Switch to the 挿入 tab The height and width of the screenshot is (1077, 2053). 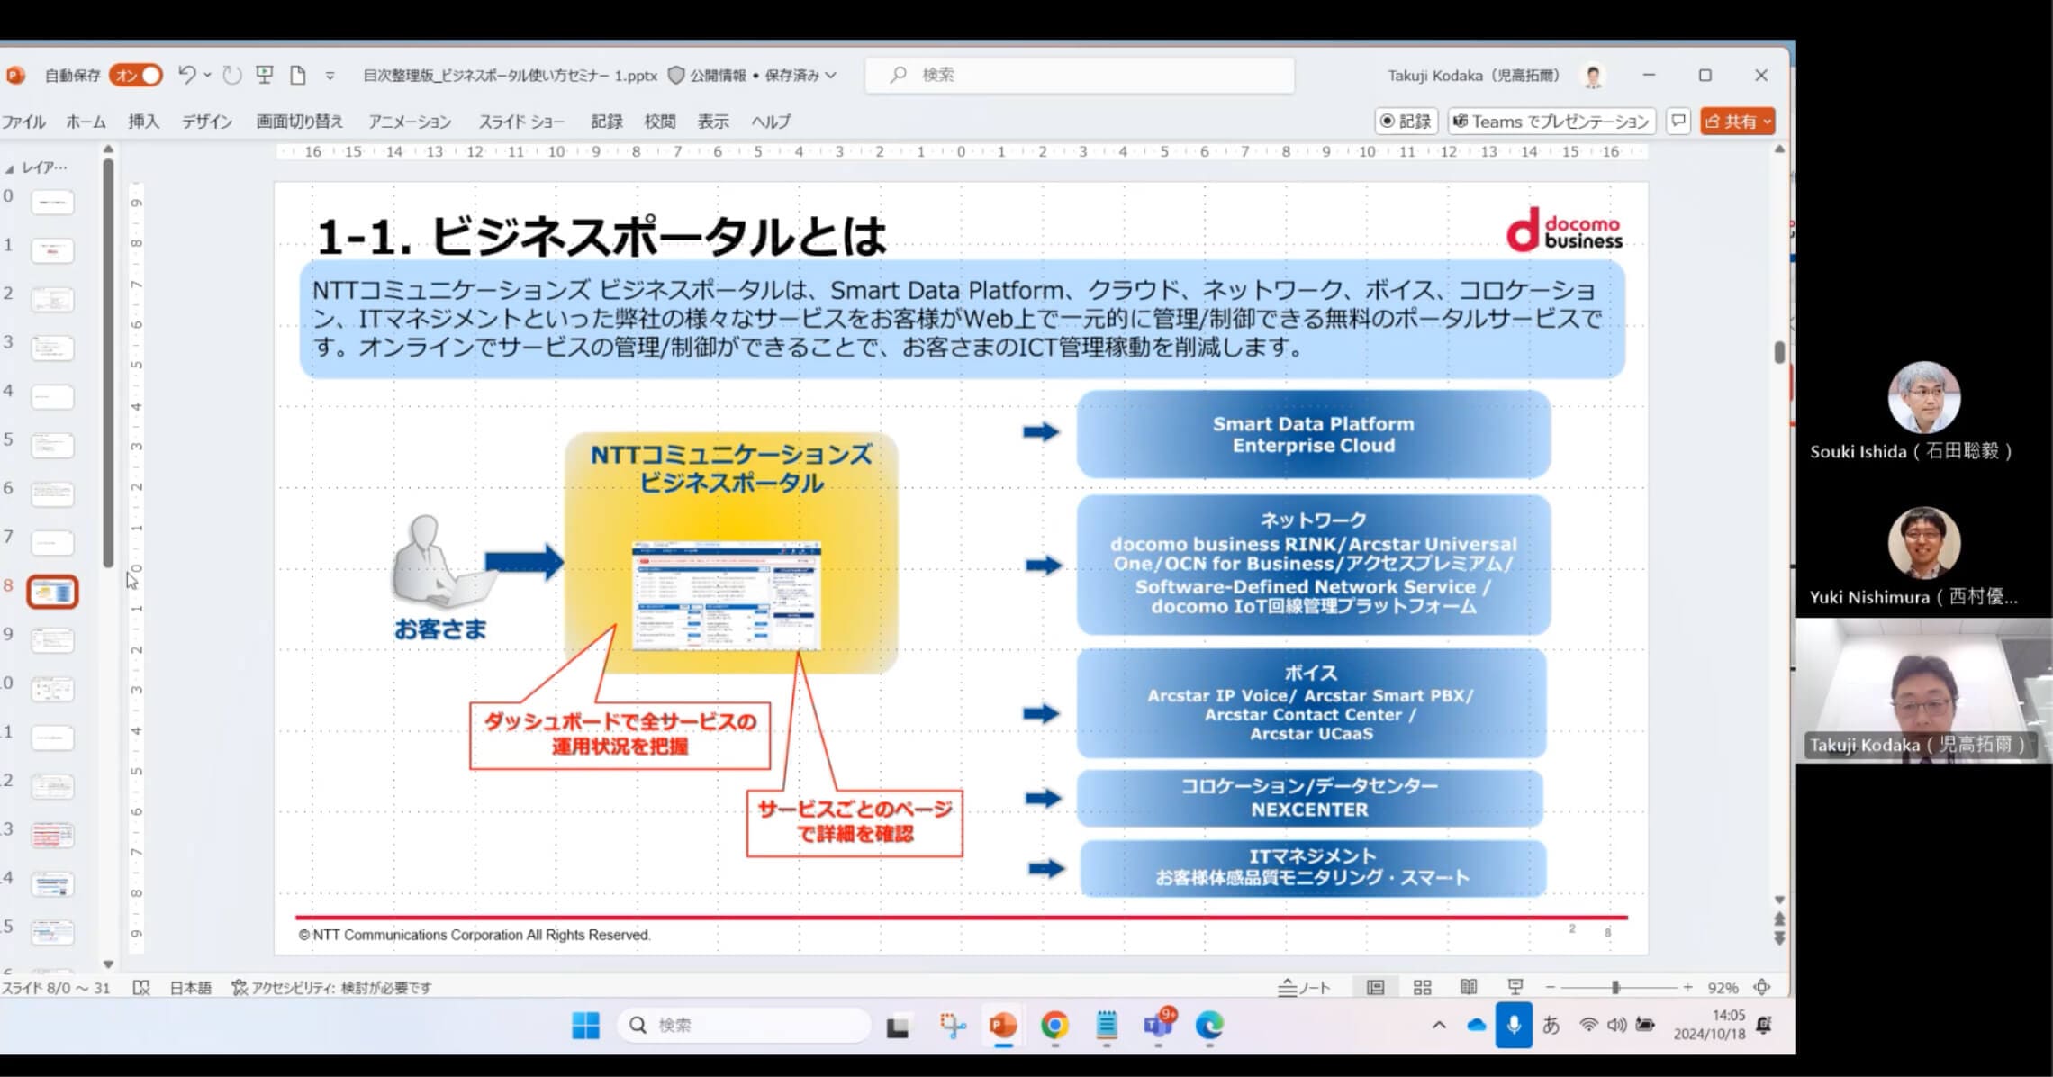[x=143, y=122]
